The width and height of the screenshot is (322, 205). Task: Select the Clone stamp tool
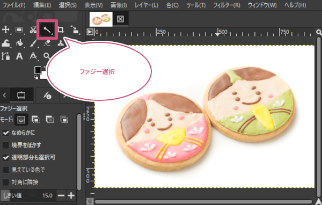[61, 43]
